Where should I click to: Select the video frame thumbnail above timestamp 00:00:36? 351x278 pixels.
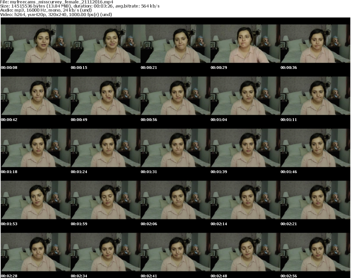pyautogui.click(x=315, y=44)
